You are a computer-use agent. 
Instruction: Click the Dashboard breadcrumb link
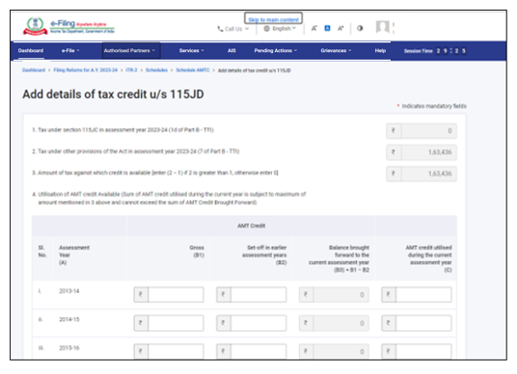pyautogui.click(x=34, y=70)
